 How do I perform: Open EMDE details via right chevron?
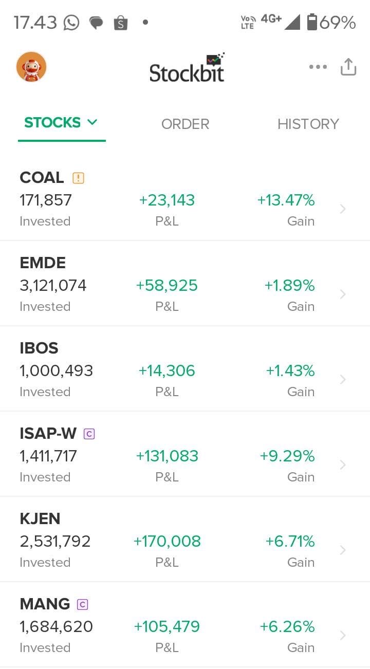[x=343, y=294]
